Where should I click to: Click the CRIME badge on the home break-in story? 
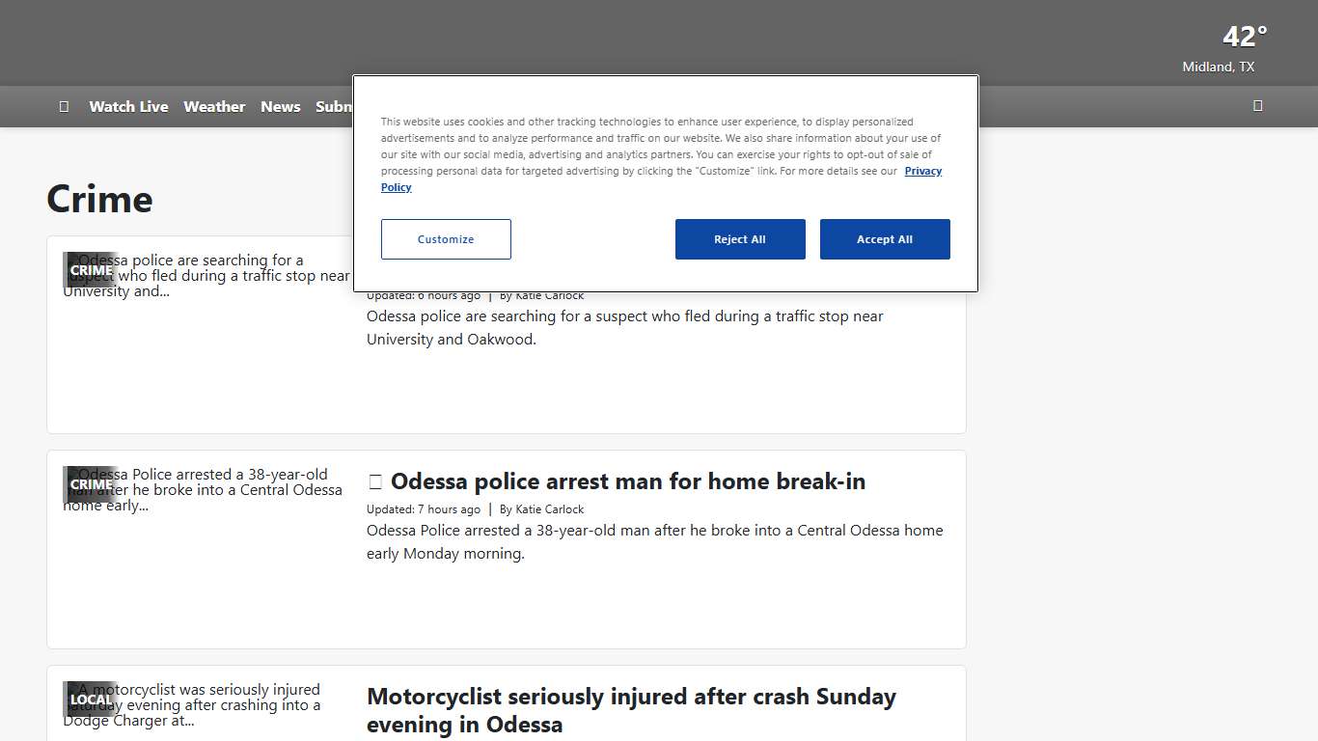tap(90, 484)
